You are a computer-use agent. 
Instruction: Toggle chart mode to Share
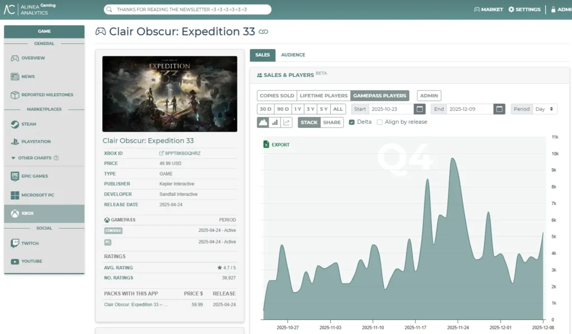pyautogui.click(x=332, y=122)
